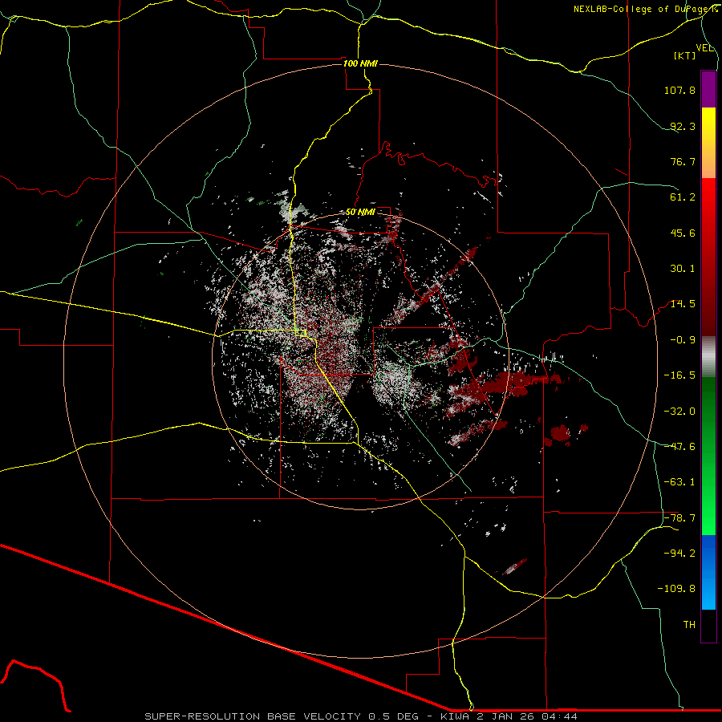Screen dimensions: 722x722
Task: Select the 45.6 legend value
Action: click(683, 233)
